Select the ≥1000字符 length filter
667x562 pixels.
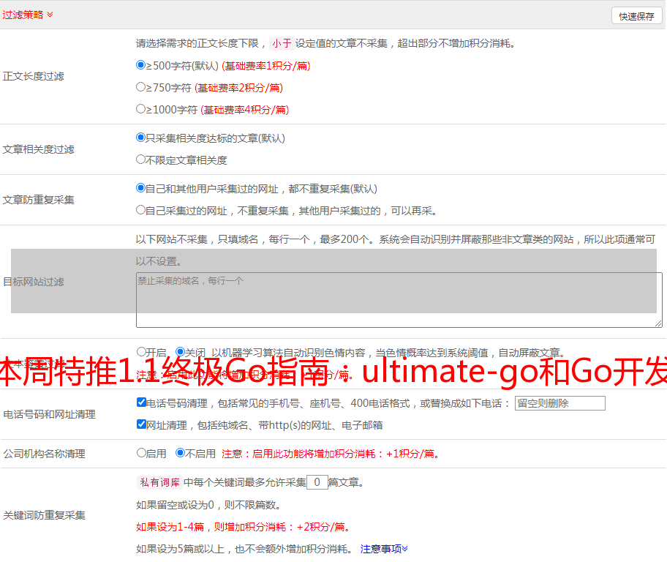(x=141, y=109)
